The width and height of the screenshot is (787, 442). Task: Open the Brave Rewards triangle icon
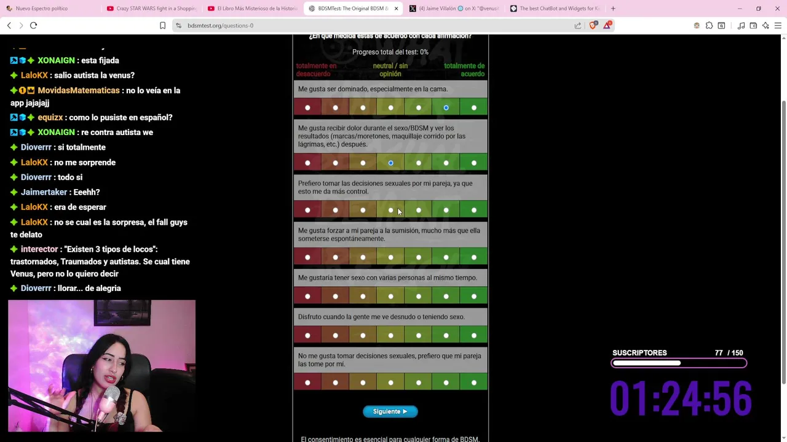tap(607, 25)
